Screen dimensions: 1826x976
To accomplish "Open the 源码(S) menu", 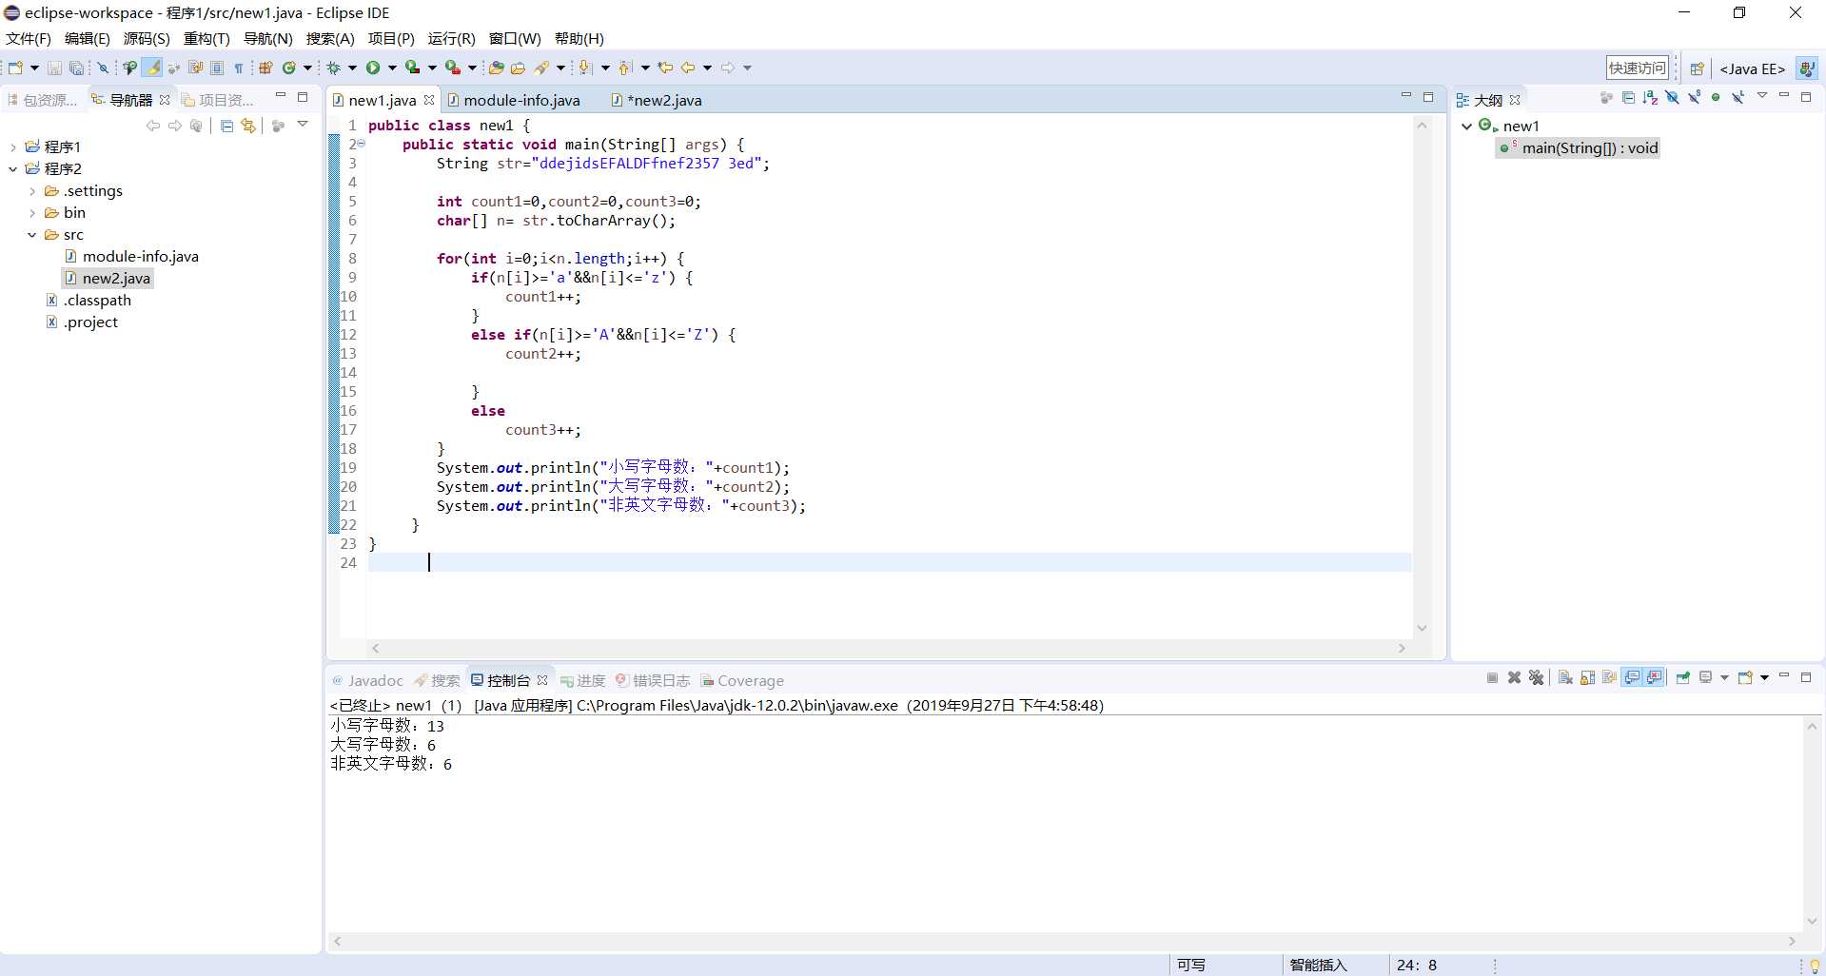I will 147,38.
